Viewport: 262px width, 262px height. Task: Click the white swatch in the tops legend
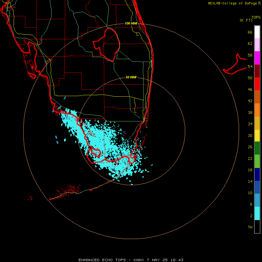point(257,32)
